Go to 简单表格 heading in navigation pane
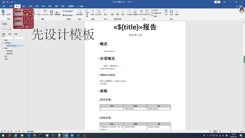The width and height of the screenshot is (245, 138). point(10,51)
